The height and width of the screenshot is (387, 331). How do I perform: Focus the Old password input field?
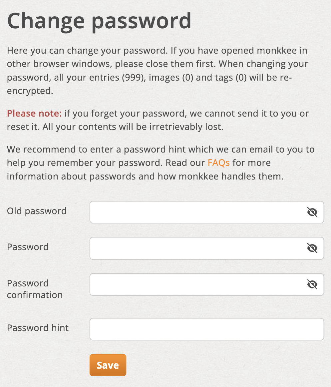(206, 212)
